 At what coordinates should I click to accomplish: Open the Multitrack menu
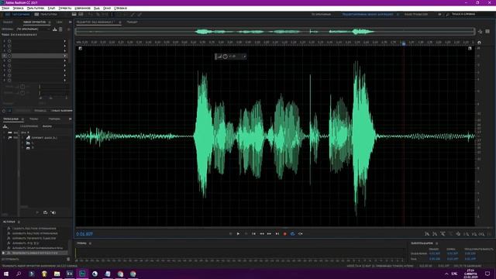(36, 9)
